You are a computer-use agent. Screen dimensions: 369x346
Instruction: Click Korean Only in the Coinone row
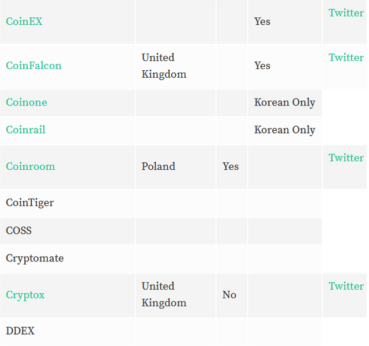(x=284, y=102)
